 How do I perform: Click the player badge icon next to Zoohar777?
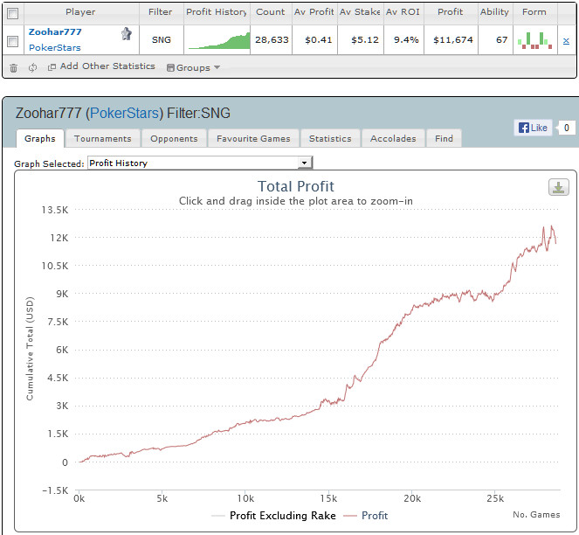(127, 34)
